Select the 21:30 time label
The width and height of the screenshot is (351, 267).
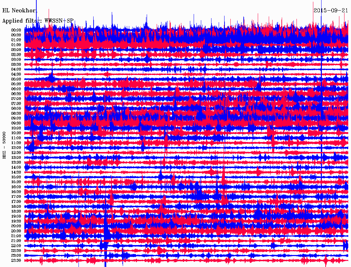(16, 241)
